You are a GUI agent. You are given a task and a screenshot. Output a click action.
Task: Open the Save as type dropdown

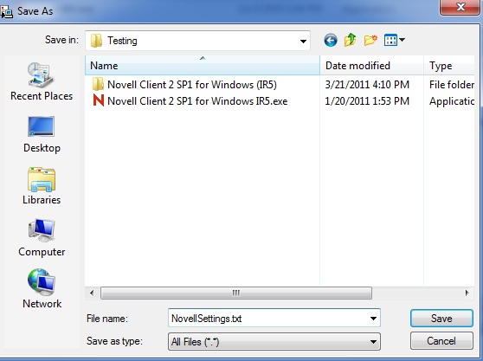[274, 342]
